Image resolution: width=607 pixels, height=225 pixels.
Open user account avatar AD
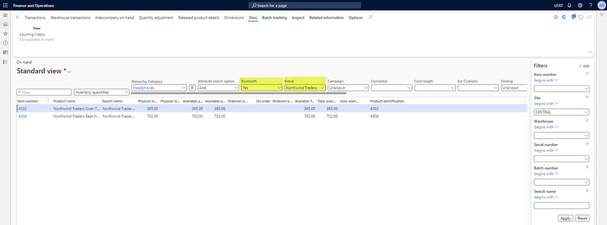[x=601, y=6]
